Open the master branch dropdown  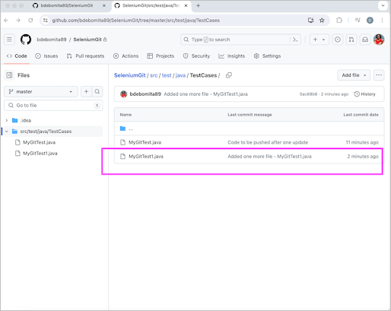(41, 91)
